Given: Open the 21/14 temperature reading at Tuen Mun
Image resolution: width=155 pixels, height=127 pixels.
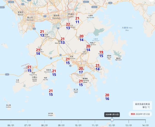Looking at the screenshot, I should tap(38, 52).
